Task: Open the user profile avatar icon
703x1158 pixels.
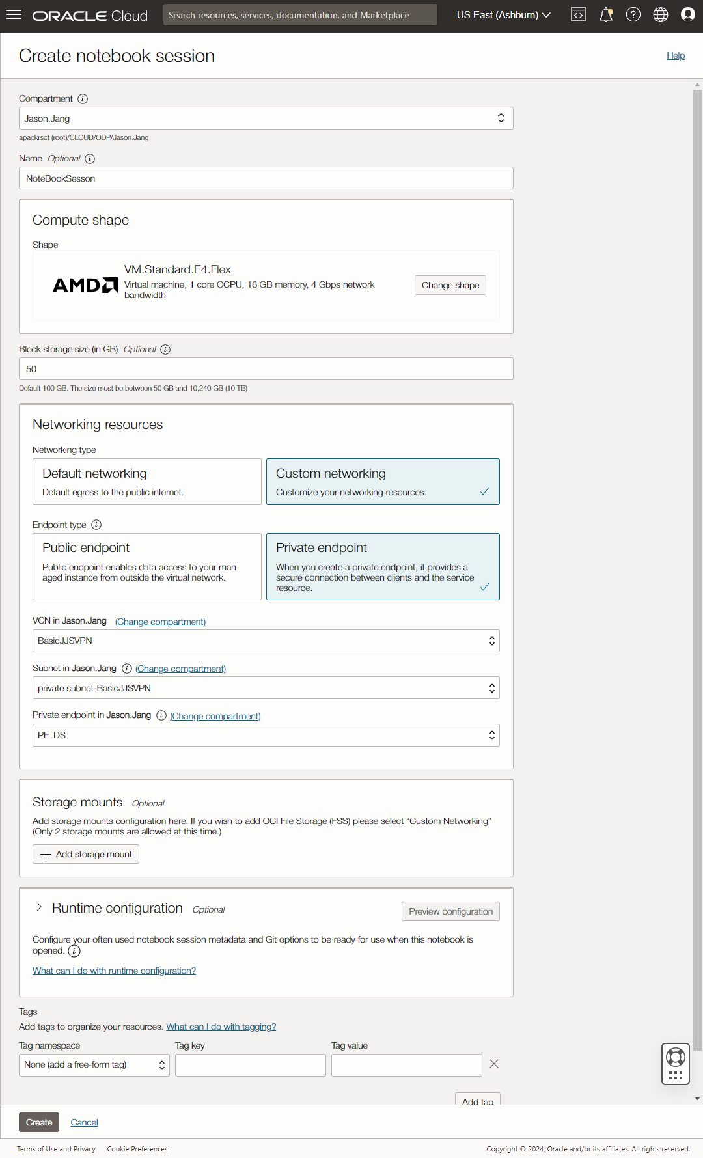Action: 688,14
